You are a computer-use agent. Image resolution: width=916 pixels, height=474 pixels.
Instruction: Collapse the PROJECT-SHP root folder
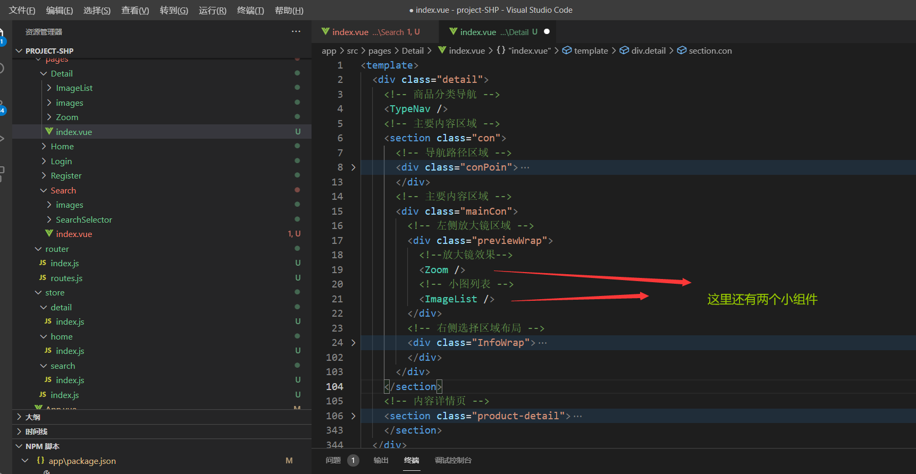pos(19,50)
